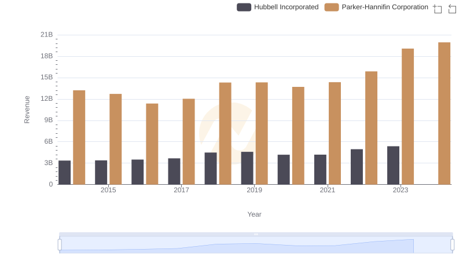Click Hubbell bar for 2019
The image size is (463, 267).
tap(247, 168)
